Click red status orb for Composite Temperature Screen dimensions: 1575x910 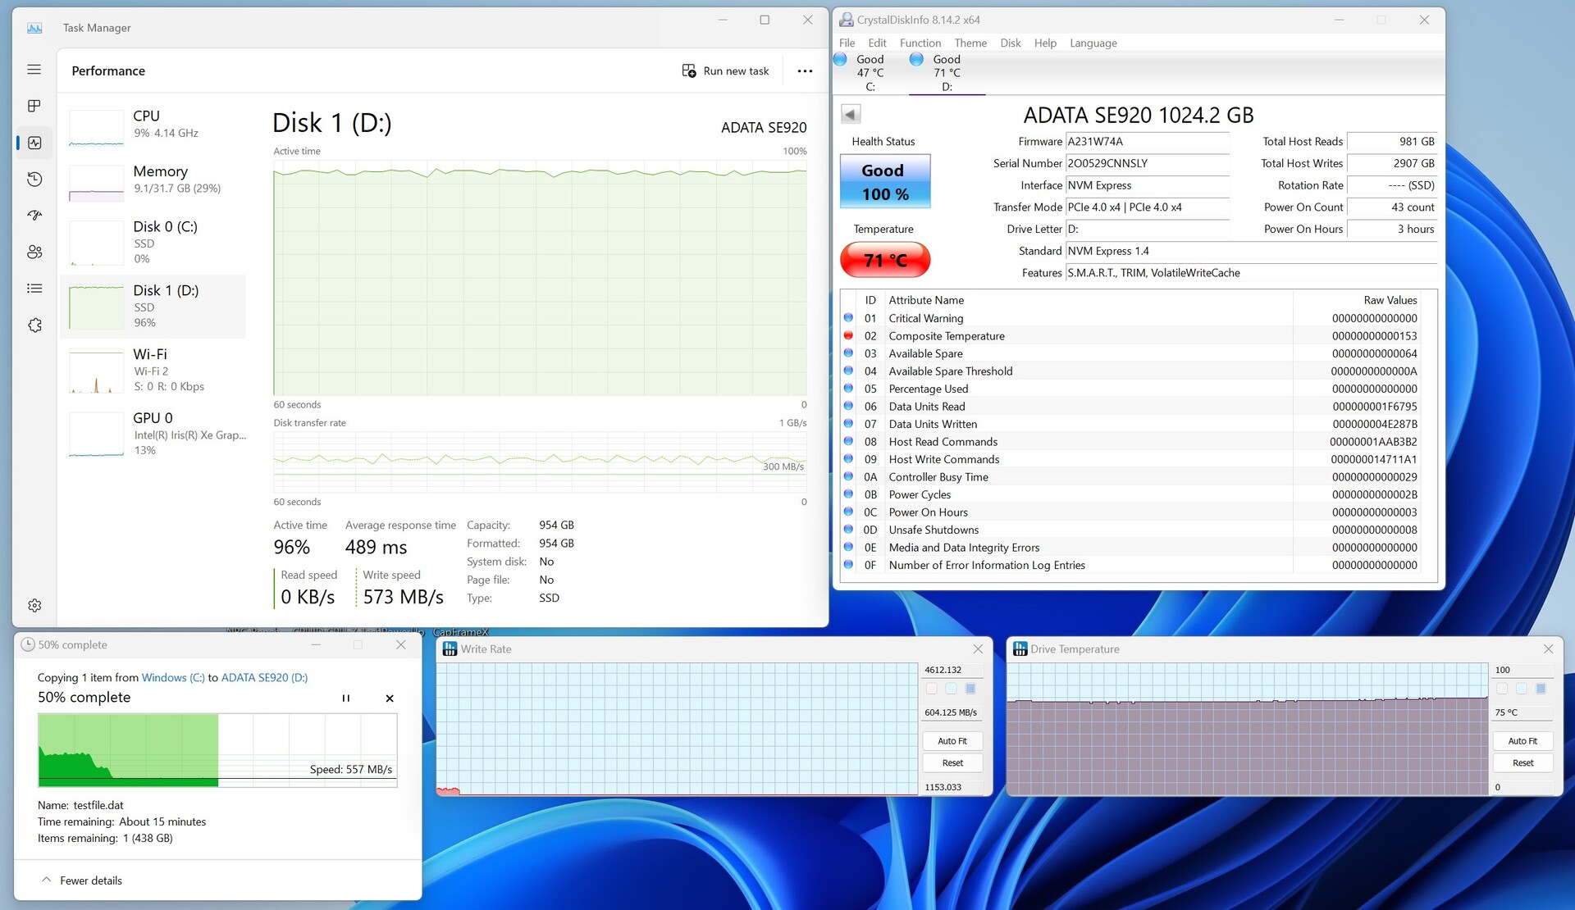[x=848, y=335]
